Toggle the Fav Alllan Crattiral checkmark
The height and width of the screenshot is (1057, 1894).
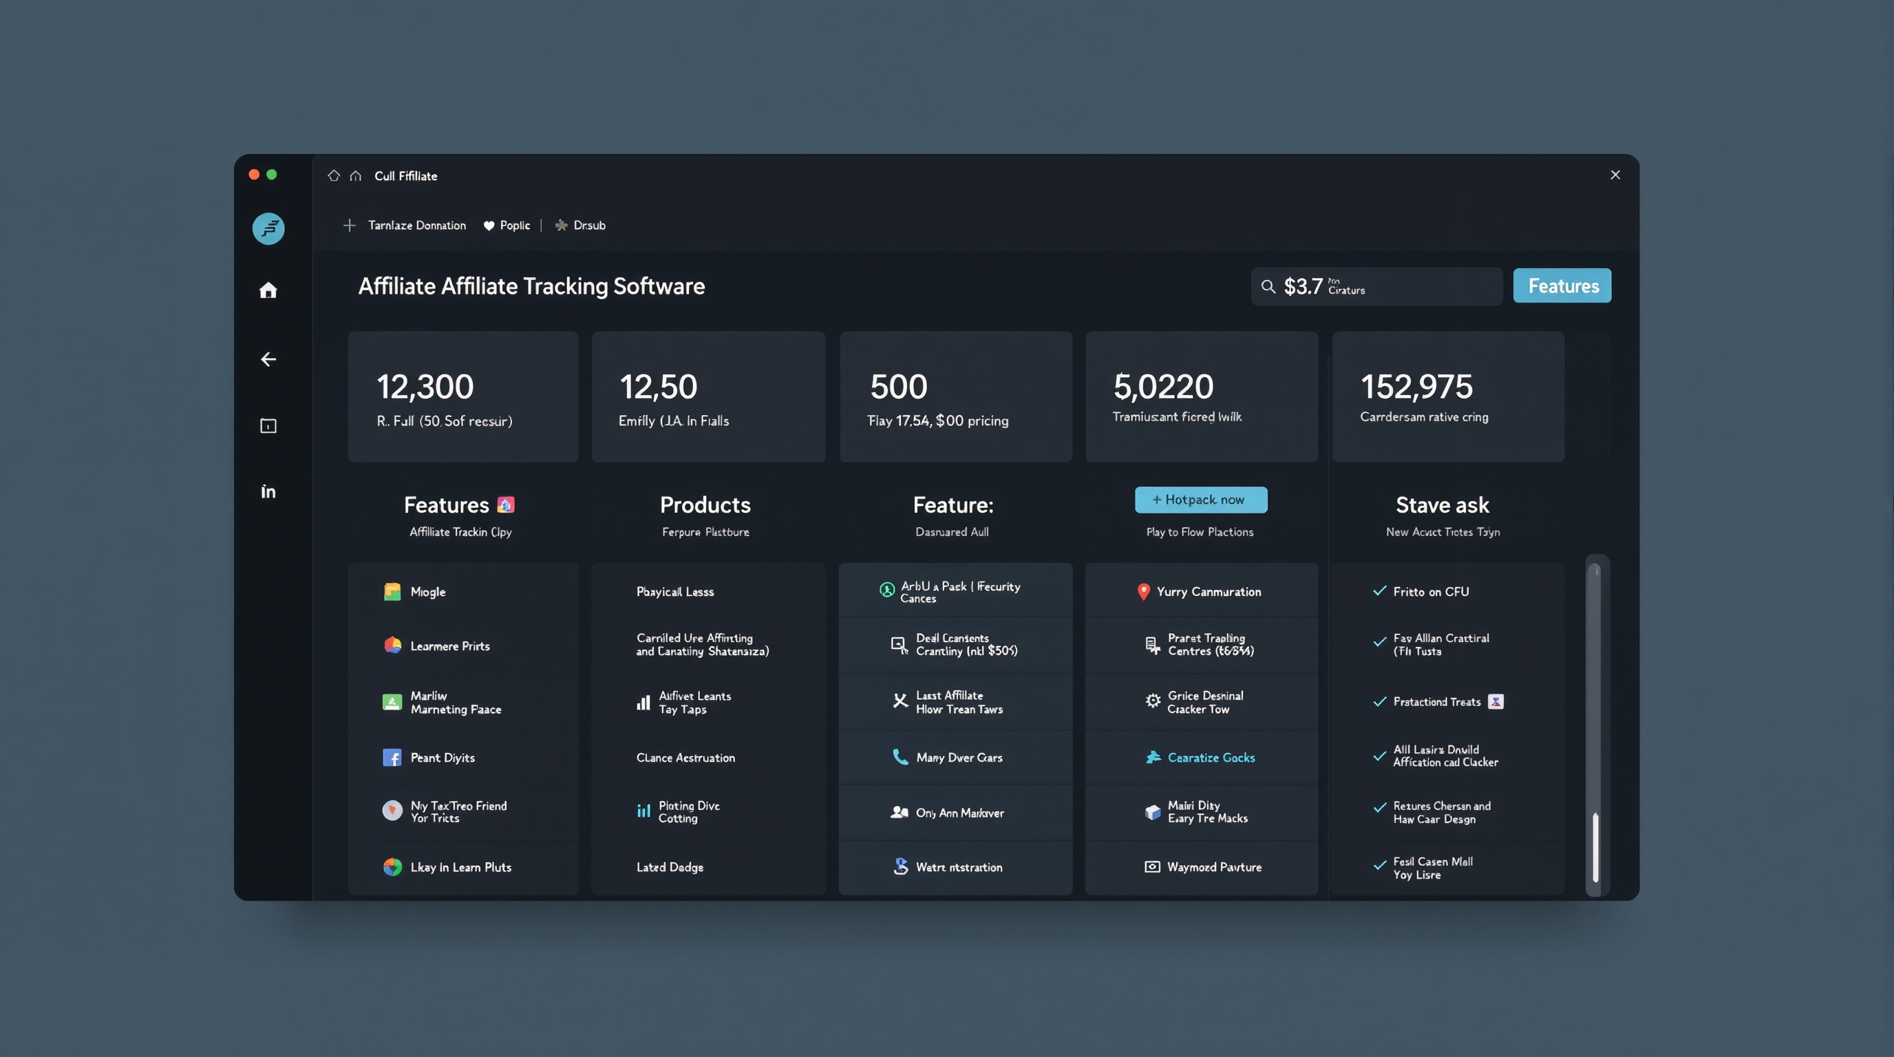(1379, 641)
